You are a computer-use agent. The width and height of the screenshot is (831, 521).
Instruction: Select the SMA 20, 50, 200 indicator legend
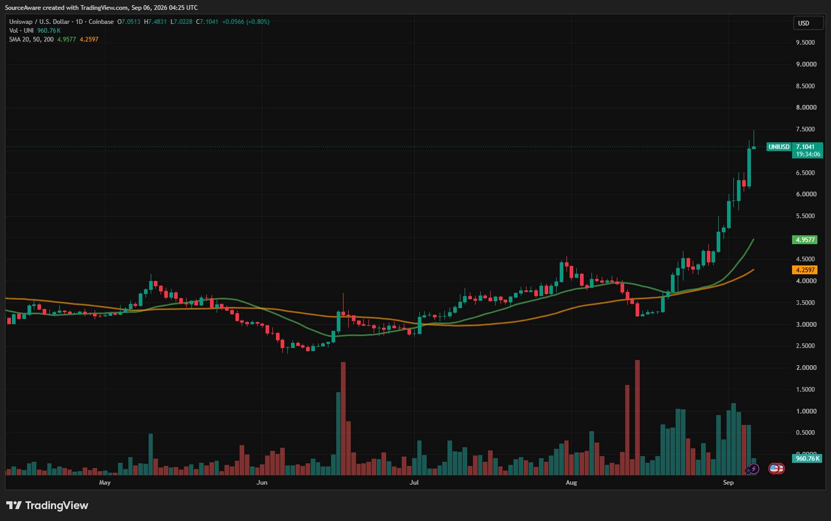point(31,39)
